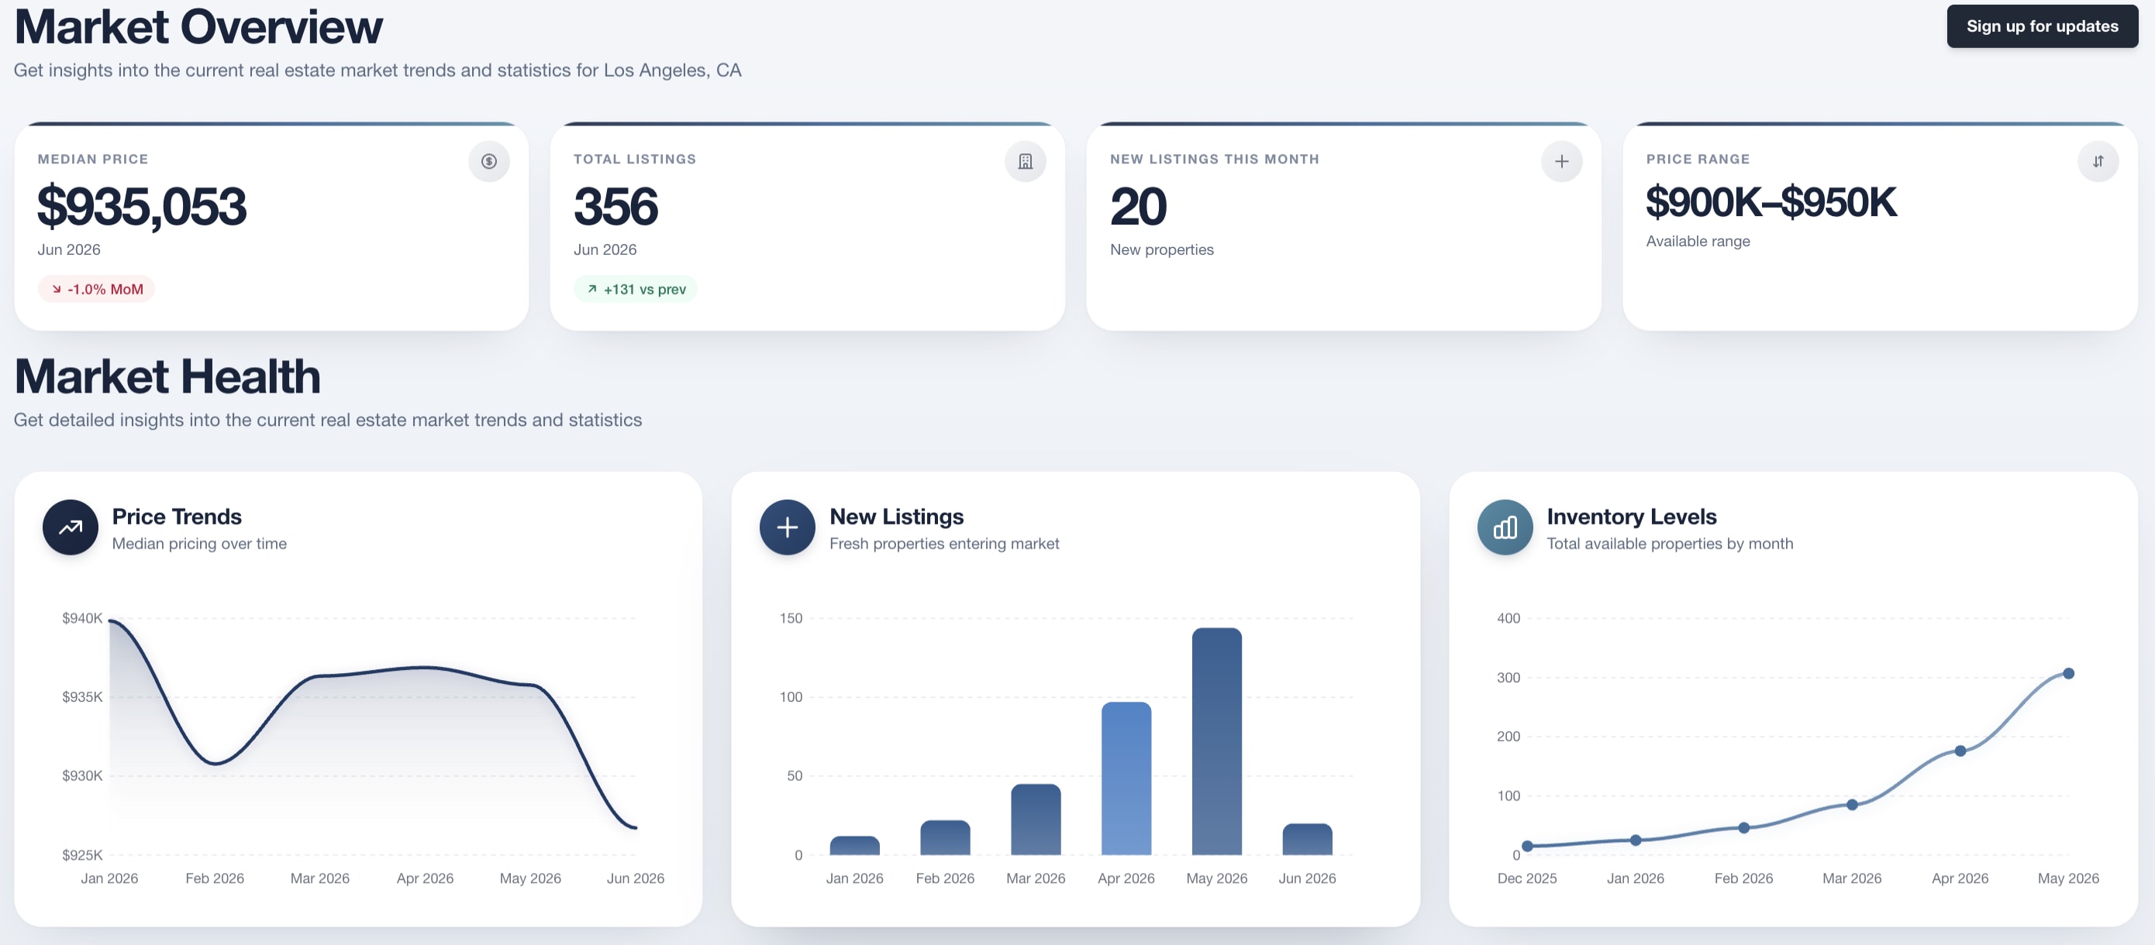Click the plus icon on New Listings This Month card
This screenshot has width=2155, height=945.
(x=1562, y=161)
